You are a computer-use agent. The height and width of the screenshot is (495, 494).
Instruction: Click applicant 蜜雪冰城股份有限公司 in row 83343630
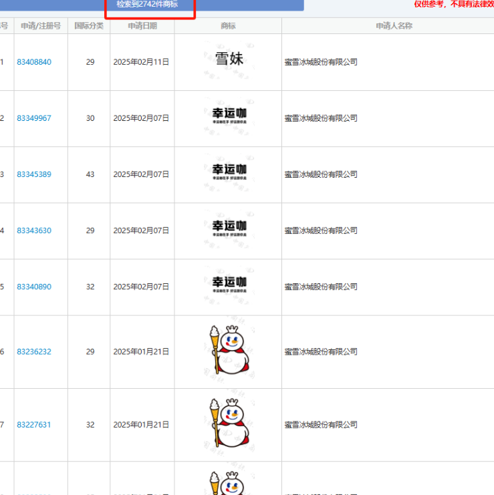pyautogui.click(x=321, y=230)
